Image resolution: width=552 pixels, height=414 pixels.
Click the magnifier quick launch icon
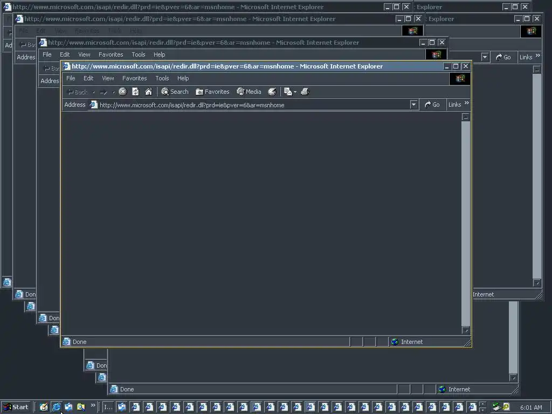click(x=81, y=407)
